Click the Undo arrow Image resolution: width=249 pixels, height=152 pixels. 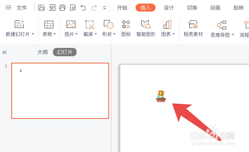click(83, 8)
